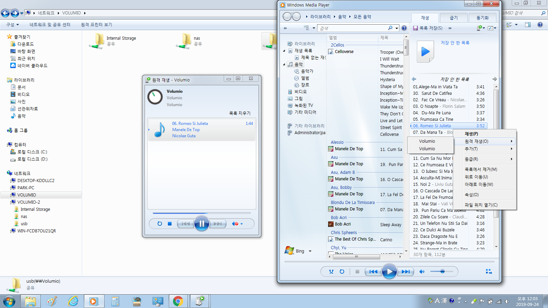
Task: Collapse the Music tree node in Media Player
Action: (284, 64)
